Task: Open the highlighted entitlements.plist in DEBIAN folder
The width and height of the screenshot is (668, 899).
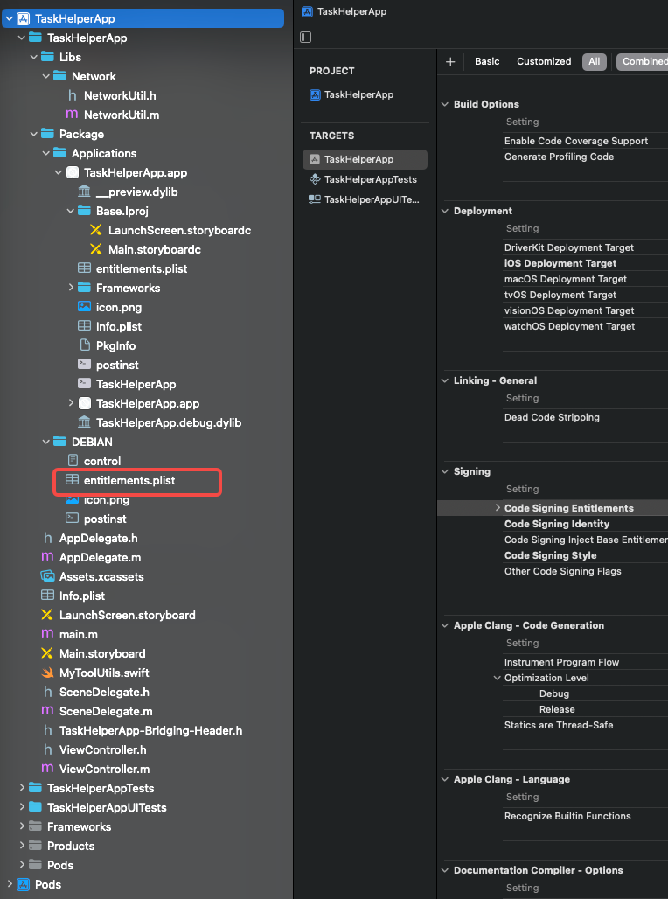Action: tap(137, 481)
